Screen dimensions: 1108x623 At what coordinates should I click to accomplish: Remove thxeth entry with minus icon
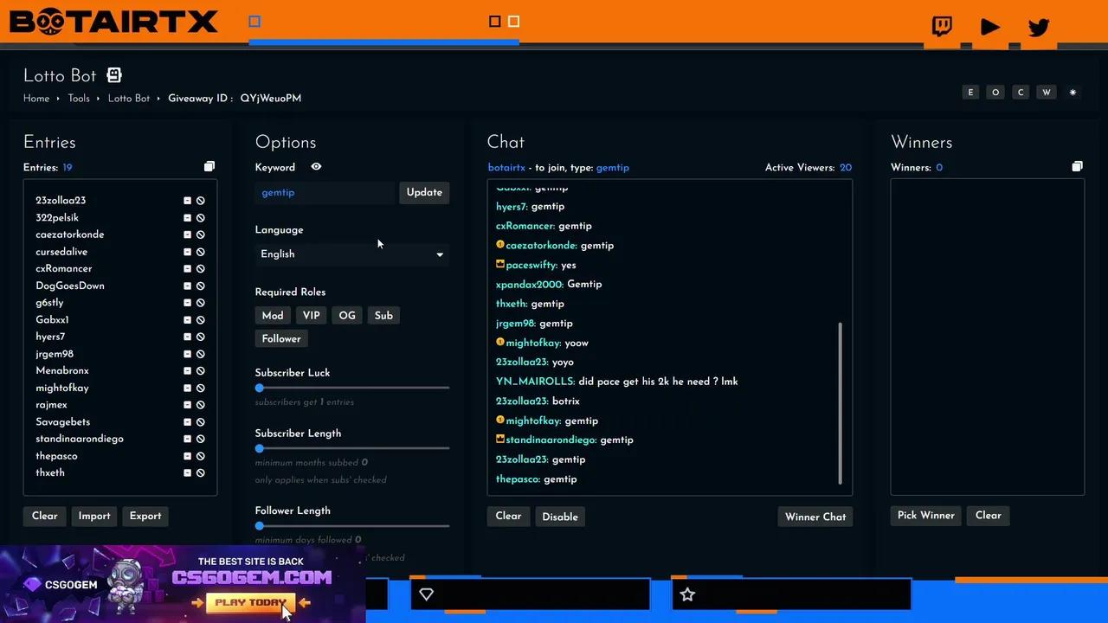pos(187,473)
